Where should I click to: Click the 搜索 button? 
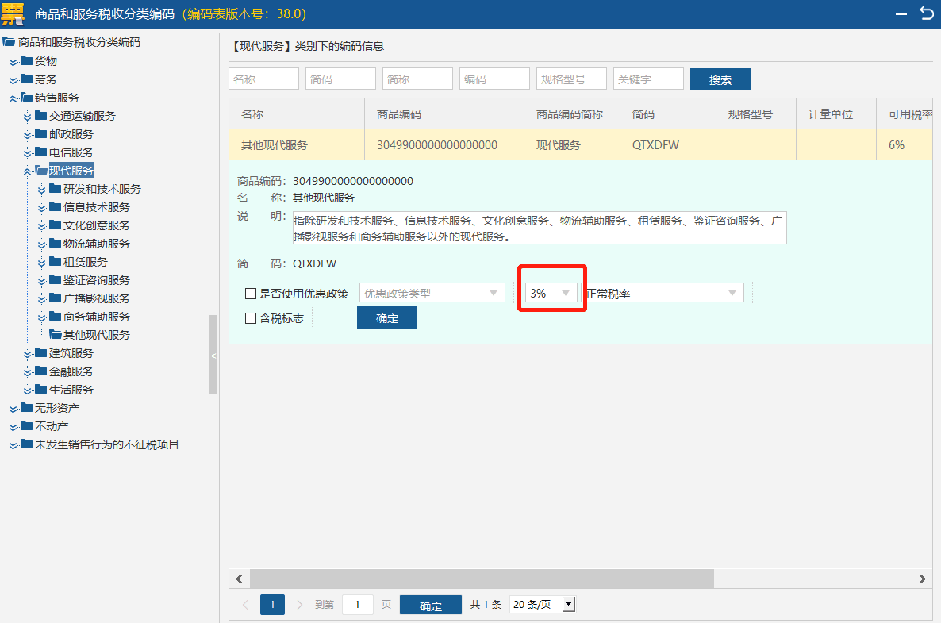pos(720,79)
